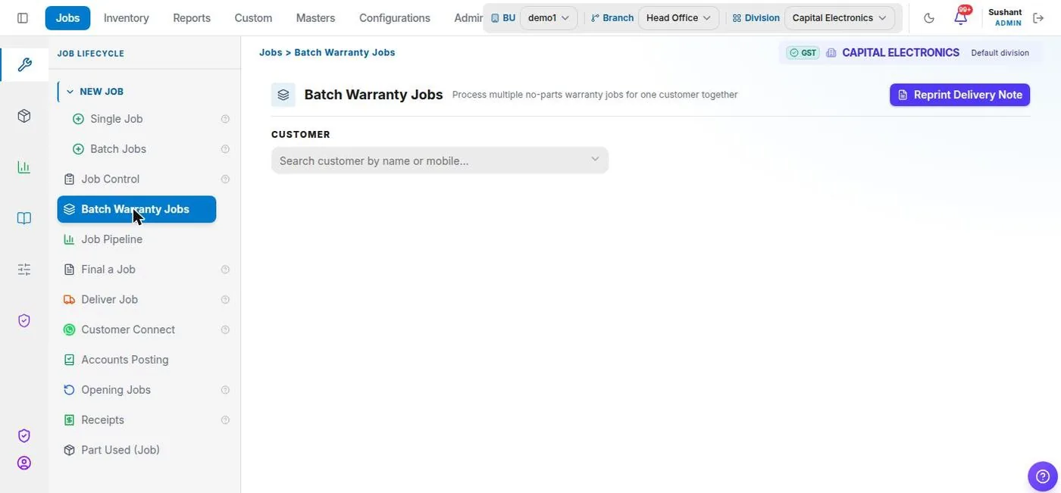Open the user profile rail icon
1061x493 pixels.
(24, 463)
